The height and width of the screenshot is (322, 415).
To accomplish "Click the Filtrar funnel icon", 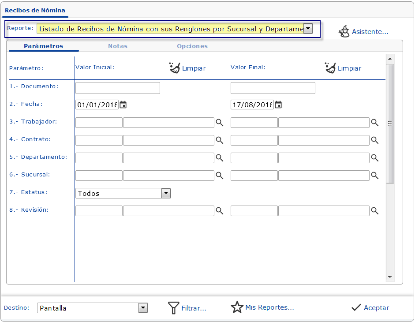I will click(x=174, y=308).
